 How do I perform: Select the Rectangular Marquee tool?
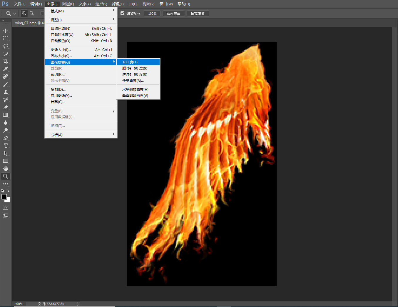pyautogui.click(x=6, y=38)
